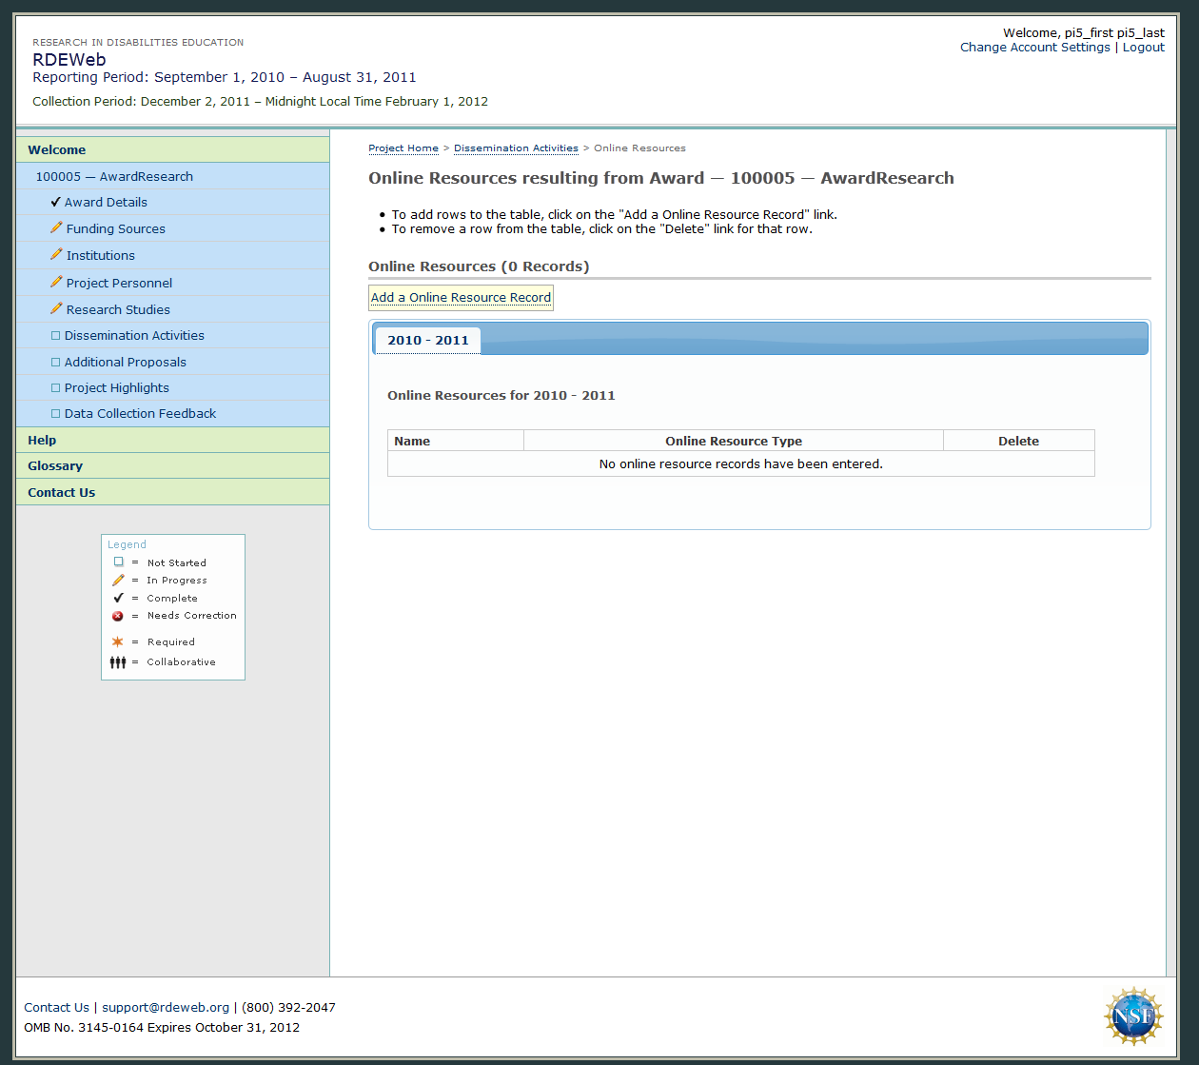
Task: Open 100005 — AwardResearch in the sidebar
Action: pos(114,176)
